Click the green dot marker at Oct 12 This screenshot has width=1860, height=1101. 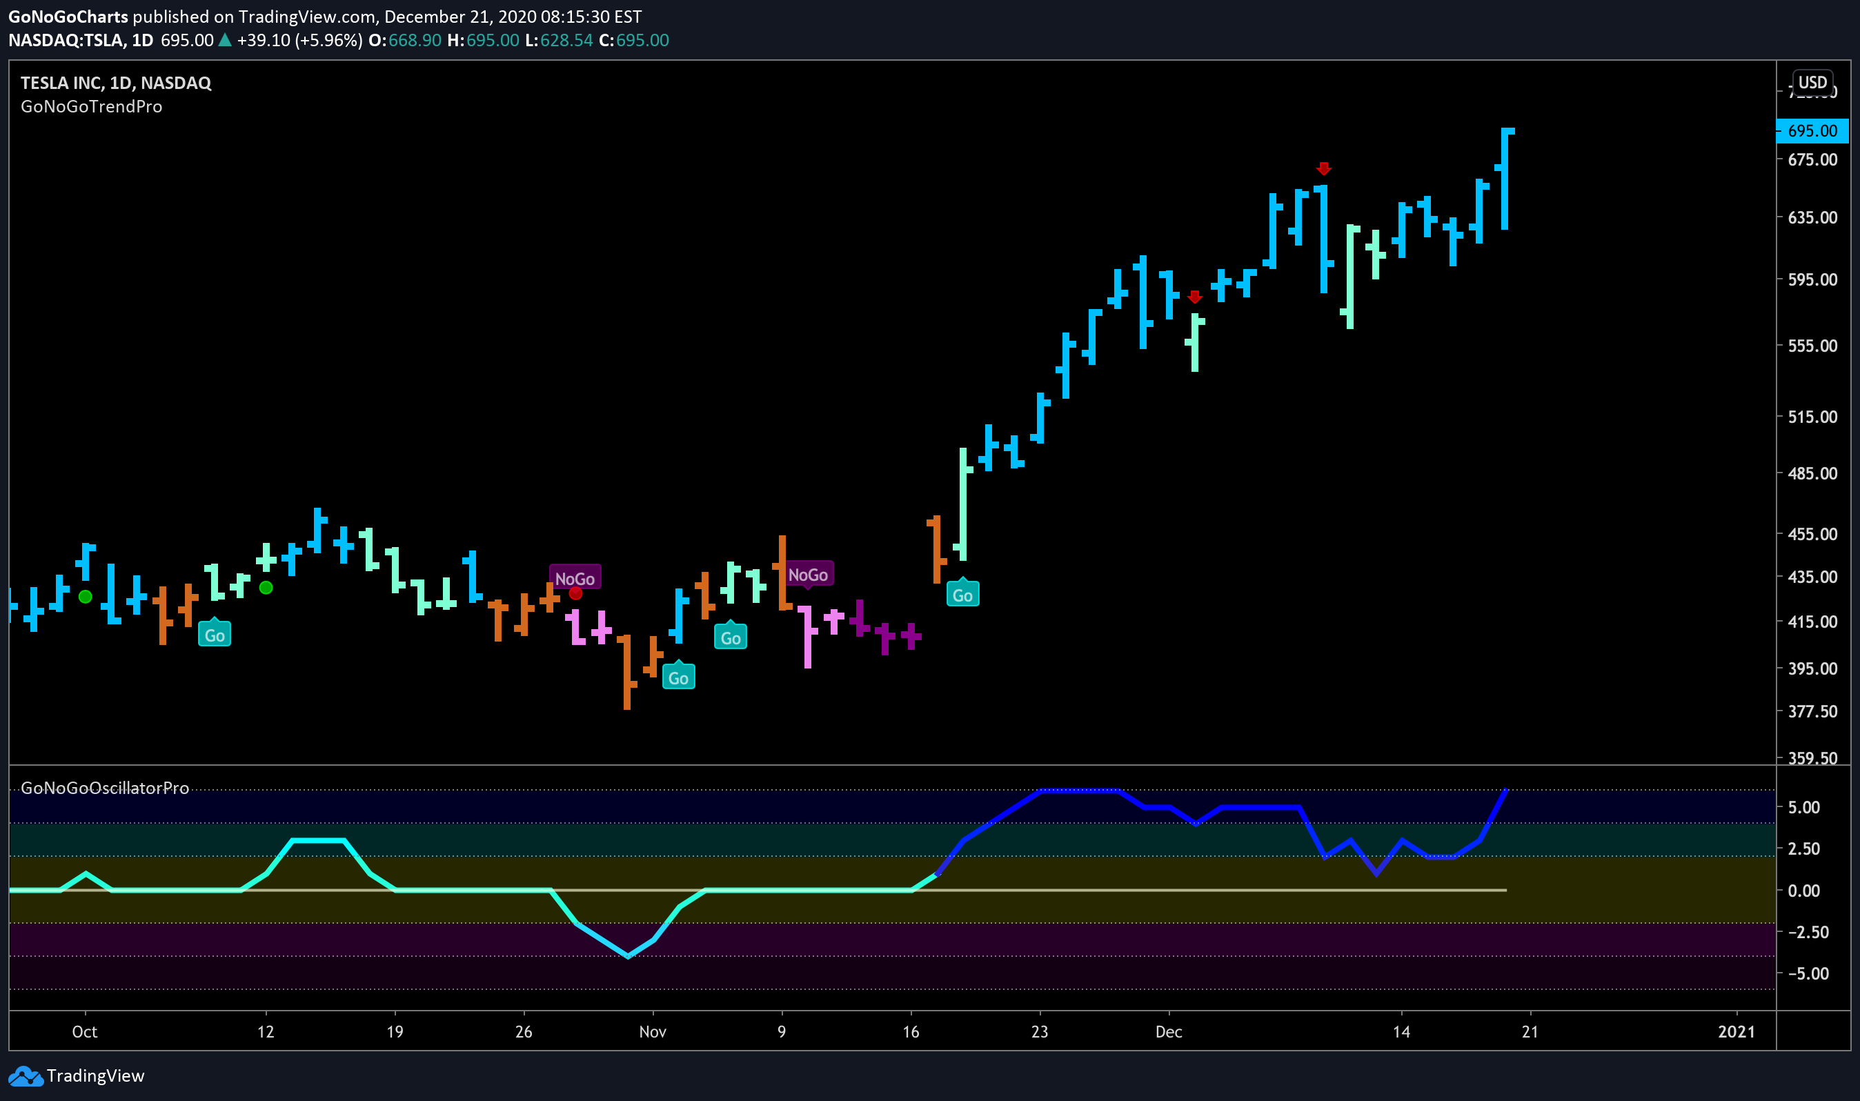click(266, 588)
